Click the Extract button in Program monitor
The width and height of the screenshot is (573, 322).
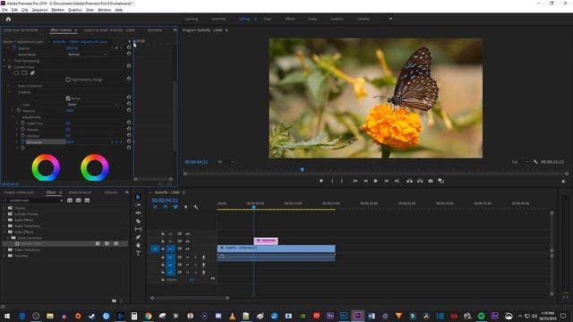[x=420, y=181]
